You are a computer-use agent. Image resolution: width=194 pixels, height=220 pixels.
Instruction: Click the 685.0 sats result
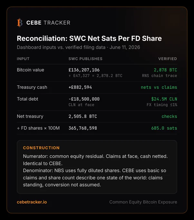click(164, 128)
